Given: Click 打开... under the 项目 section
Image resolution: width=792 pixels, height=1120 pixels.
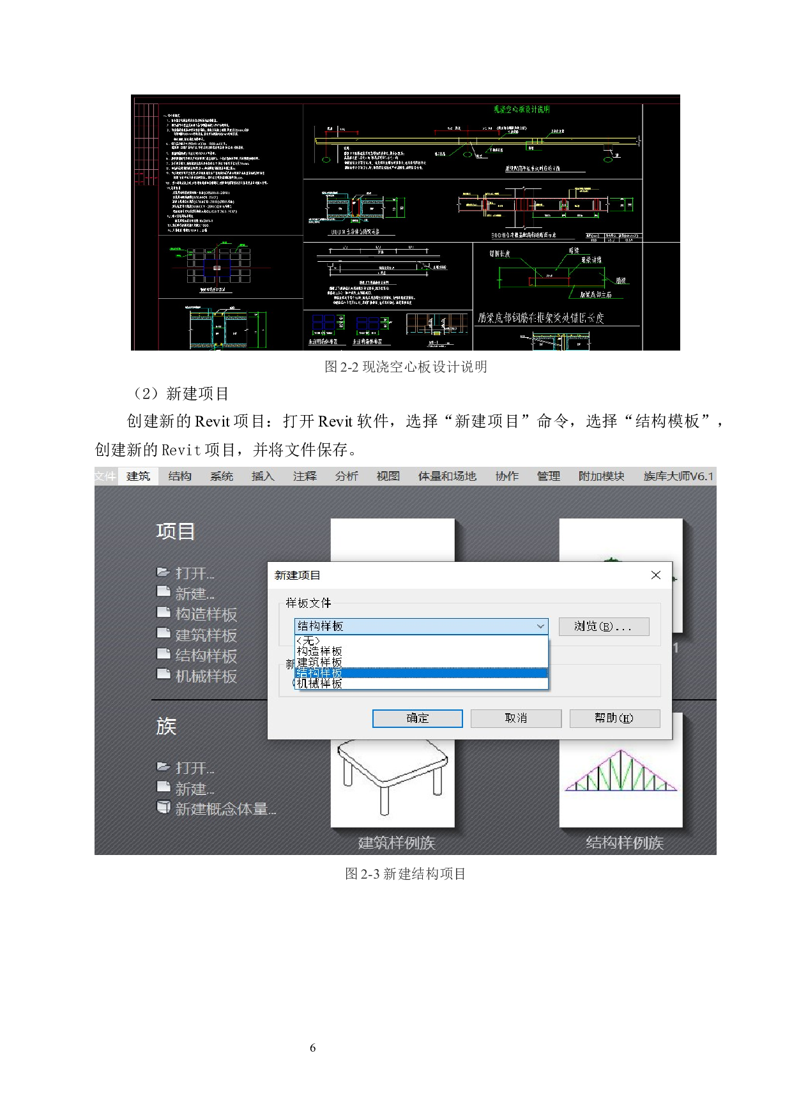Looking at the screenshot, I should tap(195, 573).
